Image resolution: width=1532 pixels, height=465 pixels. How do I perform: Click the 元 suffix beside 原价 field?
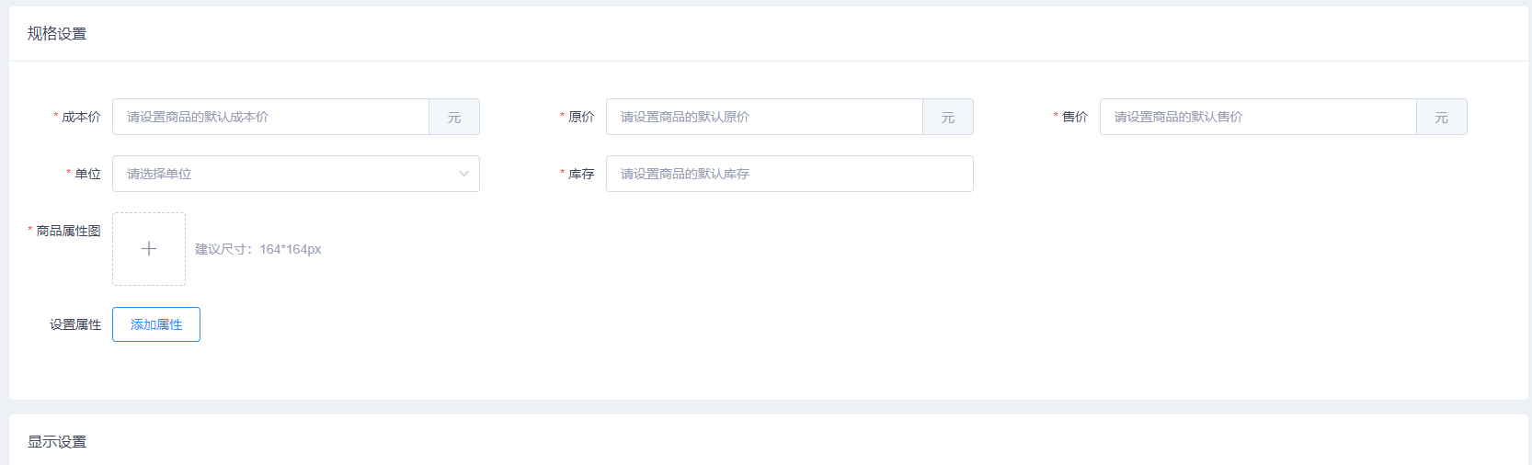tap(948, 118)
